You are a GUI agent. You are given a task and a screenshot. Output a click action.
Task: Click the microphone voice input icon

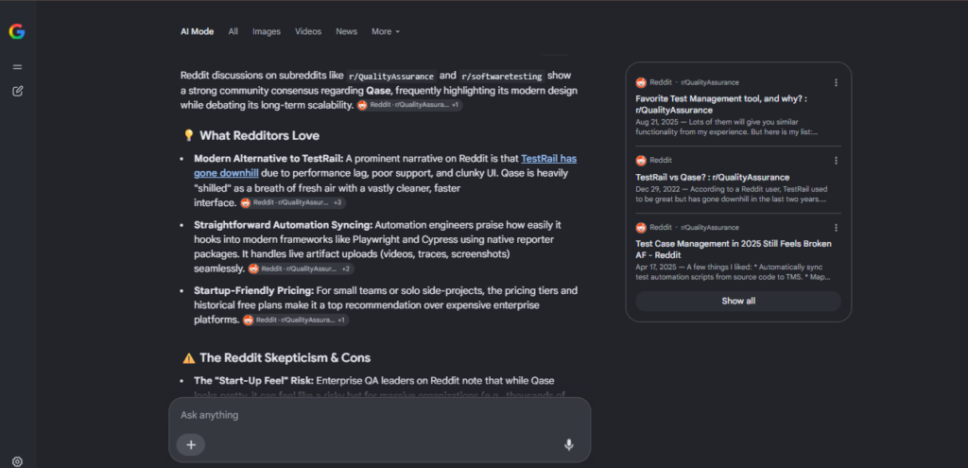(x=568, y=444)
